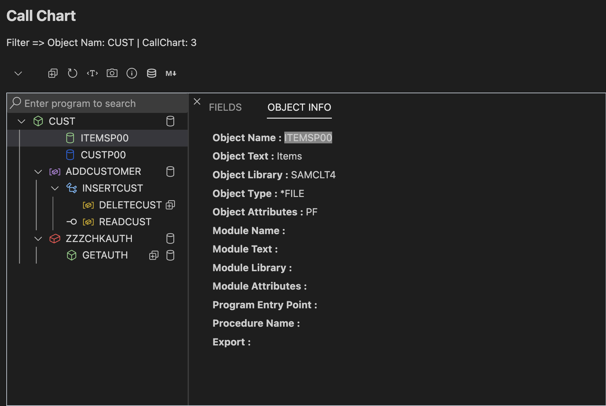Image resolution: width=606 pixels, height=406 pixels.
Task: Collapse the INSERTCUST tree node
Action: point(55,188)
